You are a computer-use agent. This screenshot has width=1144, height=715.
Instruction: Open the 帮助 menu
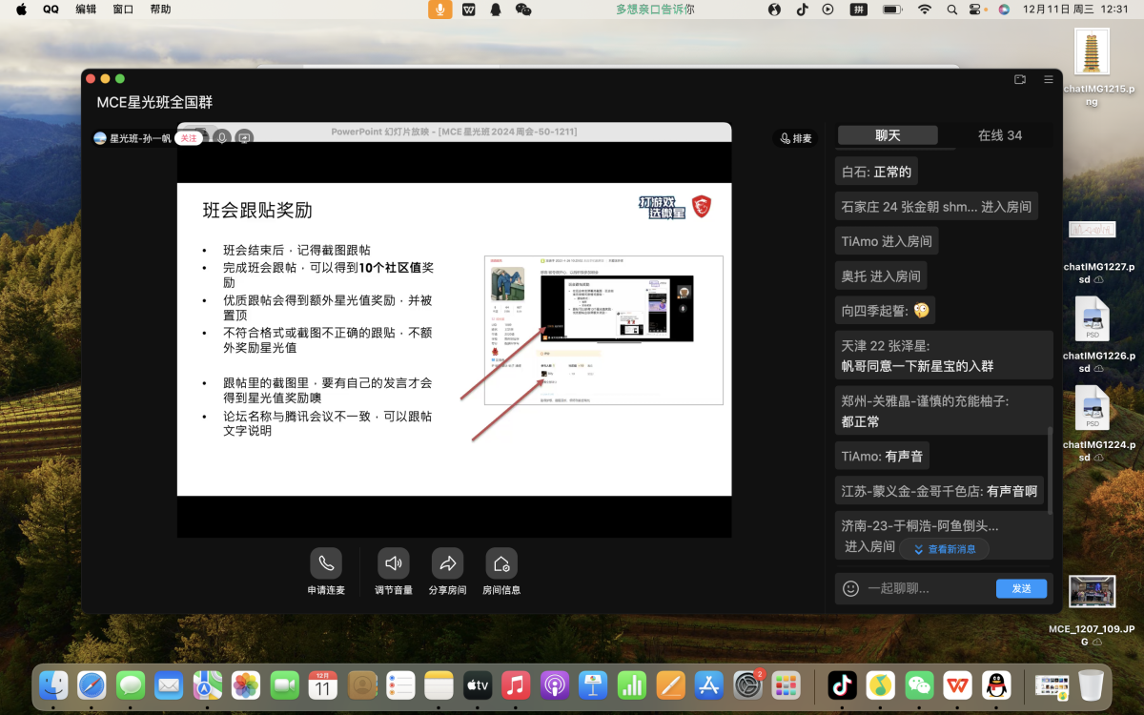tap(160, 9)
